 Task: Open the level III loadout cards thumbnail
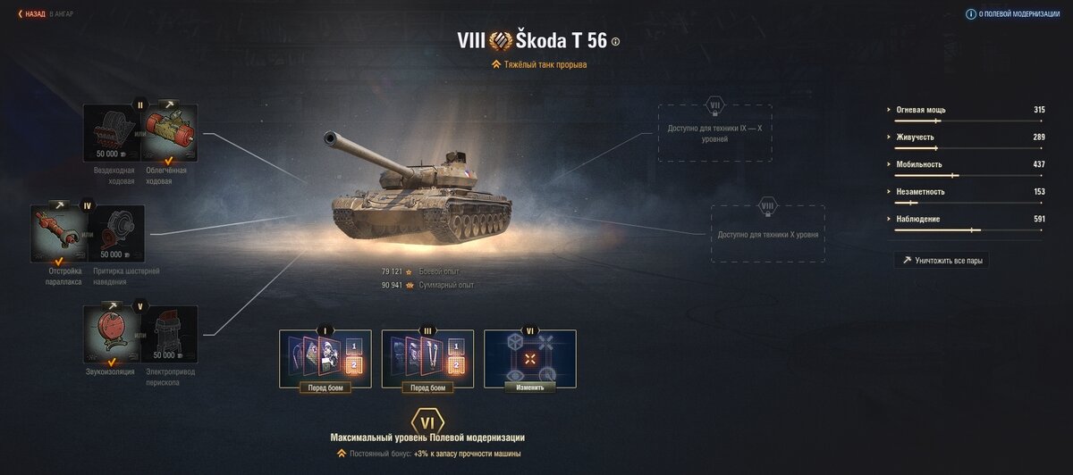[427, 357]
